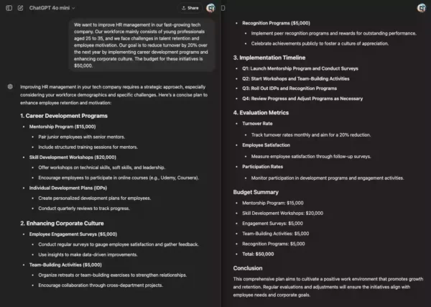
Task: Click the Conclusion heading
Action: (248, 268)
